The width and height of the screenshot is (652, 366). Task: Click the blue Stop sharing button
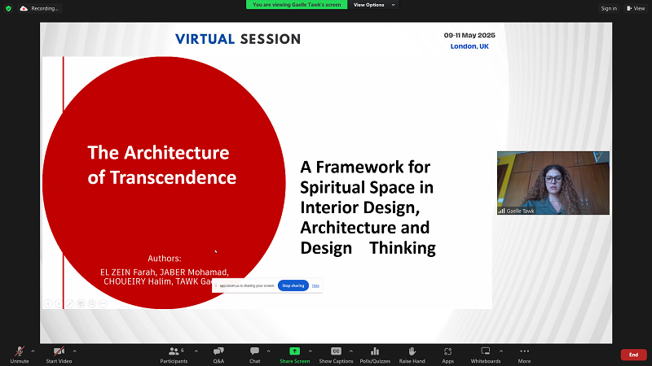click(x=292, y=285)
